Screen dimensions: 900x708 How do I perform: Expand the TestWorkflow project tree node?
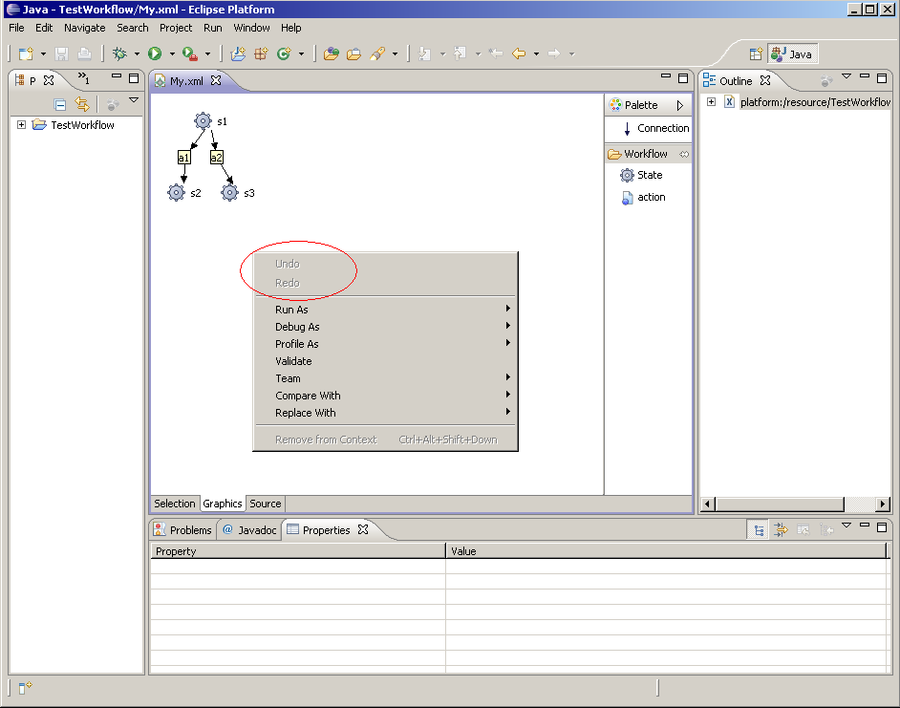[22, 125]
